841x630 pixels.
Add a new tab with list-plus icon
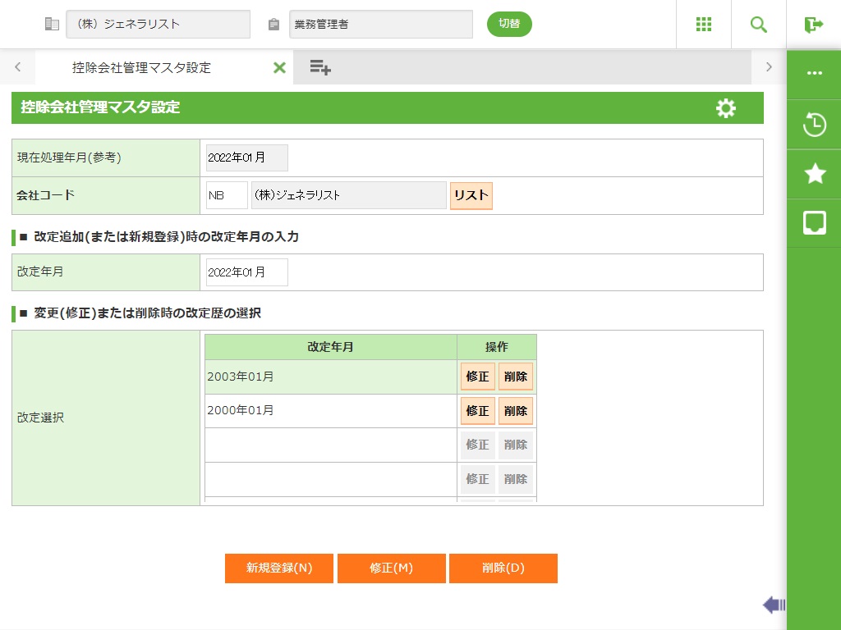[x=320, y=67]
